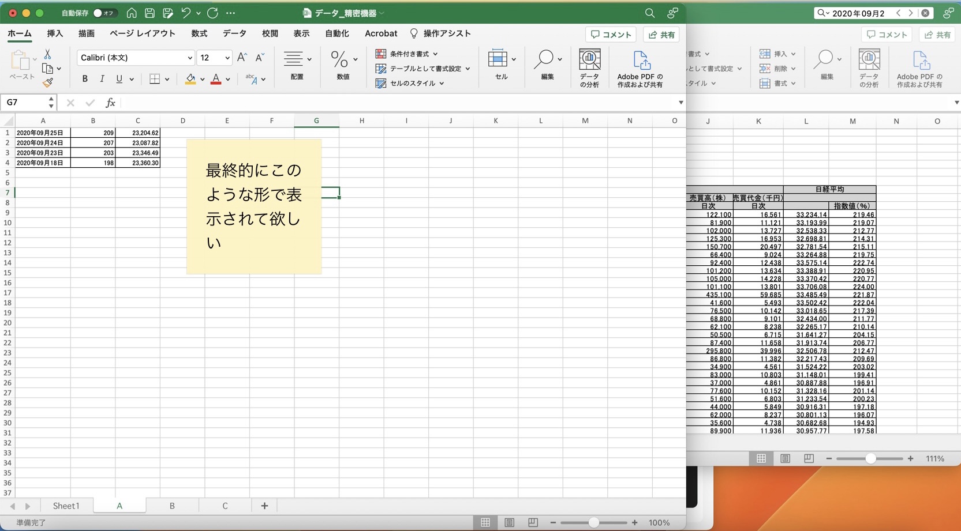961x531 pixels.
Task: Click the search magnifier in the front window
Action: tap(650, 13)
